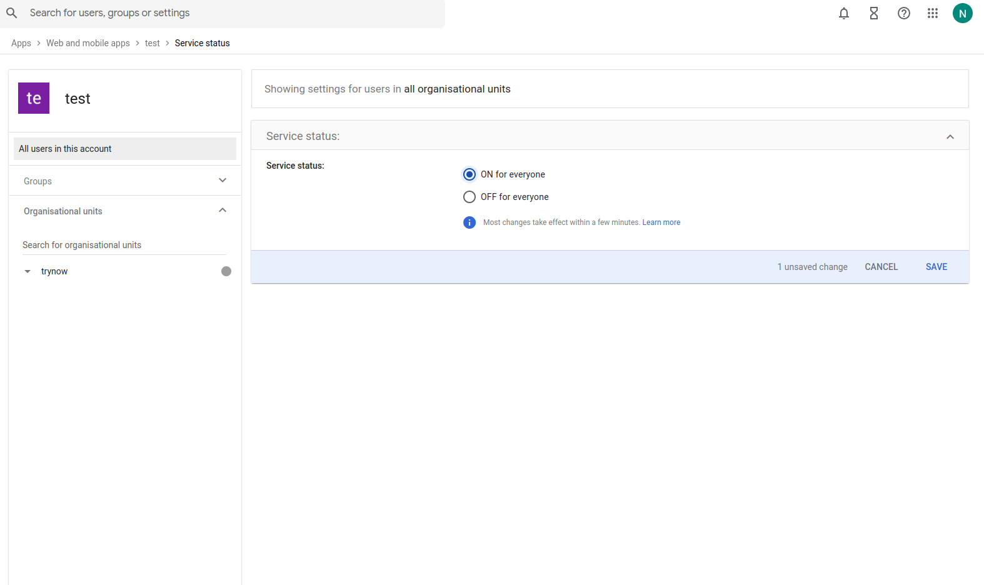
Task: Open the Learn more link
Action: coord(661,222)
